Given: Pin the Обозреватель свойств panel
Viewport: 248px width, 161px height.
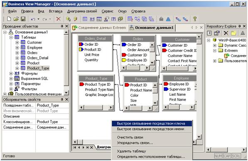Looking at the screenshot, I should [x=62, y=99].
